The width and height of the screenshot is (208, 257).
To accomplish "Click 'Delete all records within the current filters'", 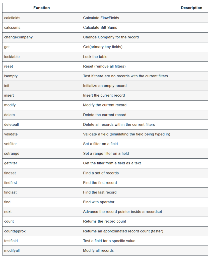I will [119, 124].
